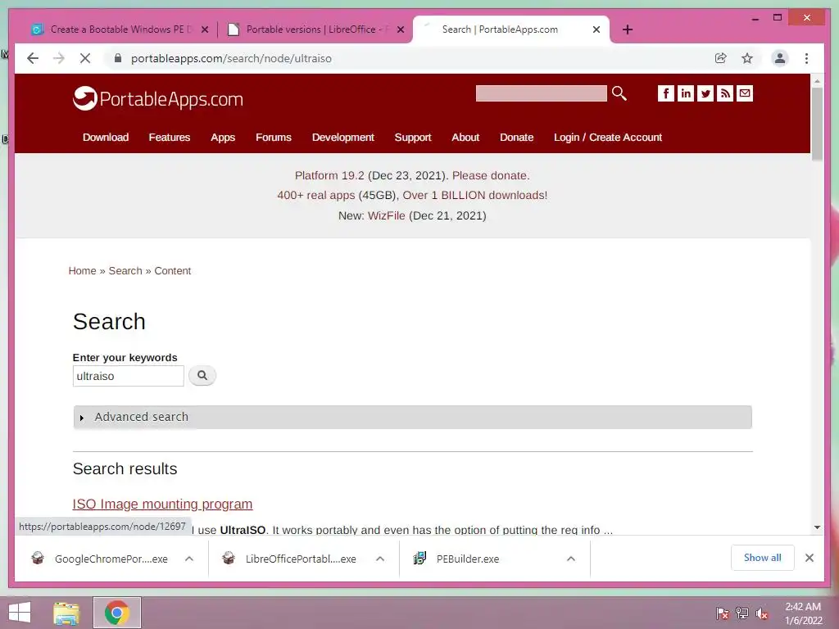Click the page vertical scrollbar thumb
Viewport: 839px width, 629px height.
click(x=817, y=124)
